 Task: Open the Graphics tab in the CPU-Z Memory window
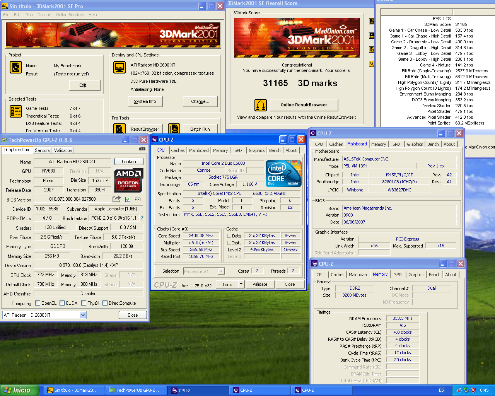416,275
